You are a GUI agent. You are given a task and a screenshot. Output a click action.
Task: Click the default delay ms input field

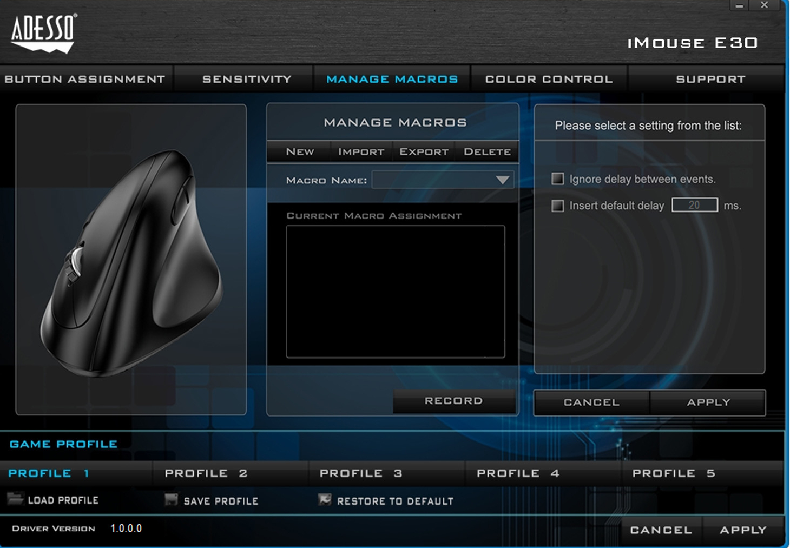click(x=694, y=205)
